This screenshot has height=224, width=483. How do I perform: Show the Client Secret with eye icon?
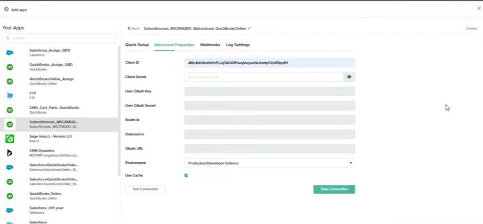point(349,77)
